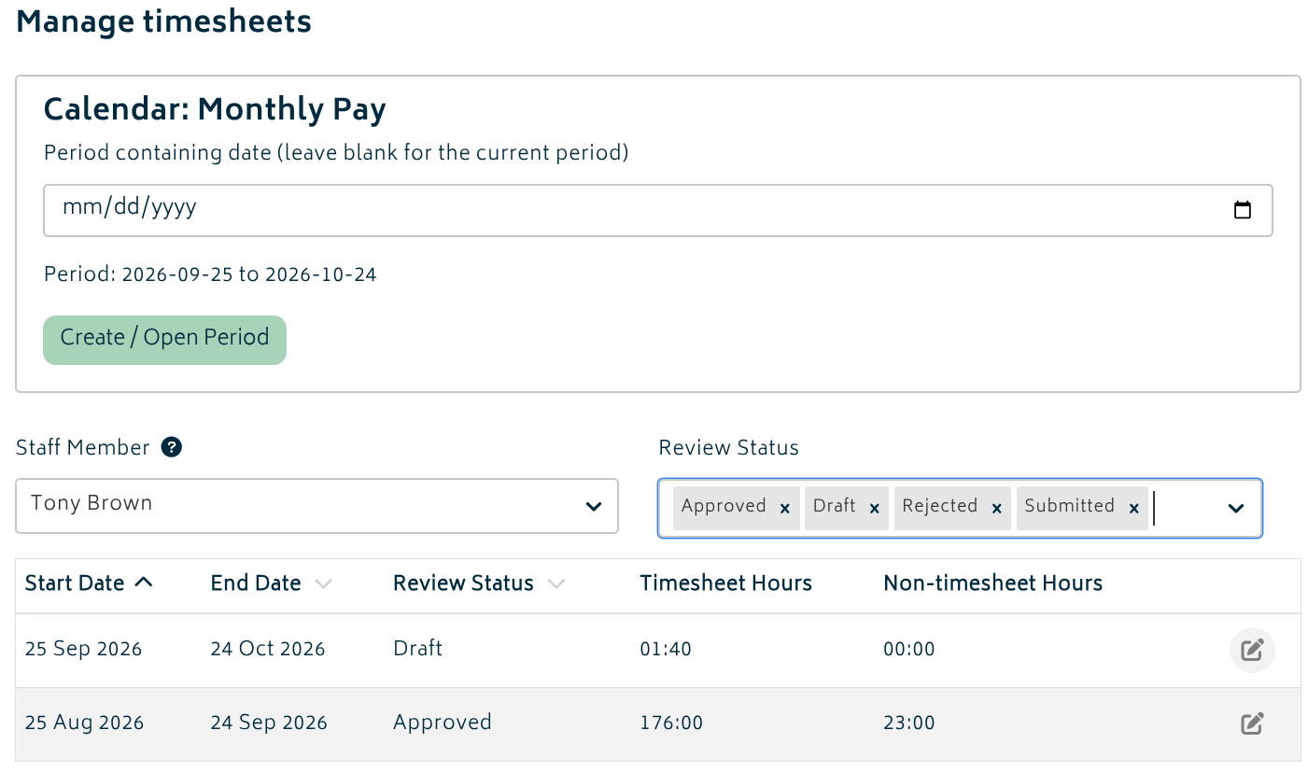Edit the Draft timesheet for 25 Sep 2026
The height and width of the screenshot is (772, 1308).
(1252, 649)
